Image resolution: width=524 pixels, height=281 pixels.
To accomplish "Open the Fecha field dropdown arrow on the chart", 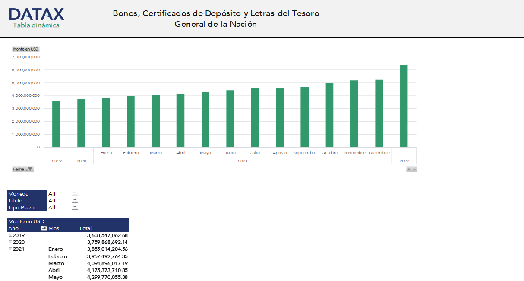I will [x=28, y=170].
